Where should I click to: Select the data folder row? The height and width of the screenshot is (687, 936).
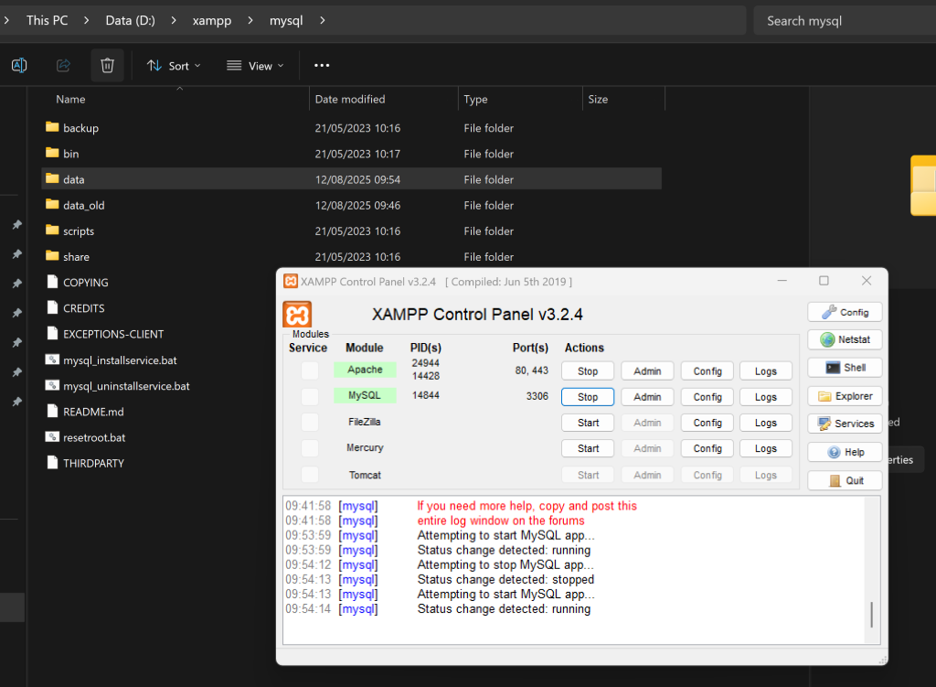(351, 179)
